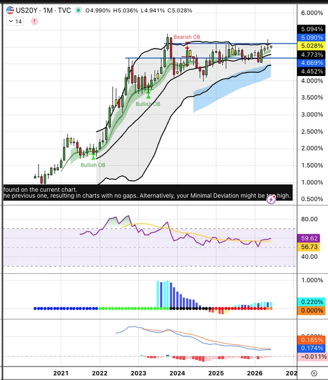Click the green market status dot
The width and height of the screenshot is (328, 380).
[78, 11]
